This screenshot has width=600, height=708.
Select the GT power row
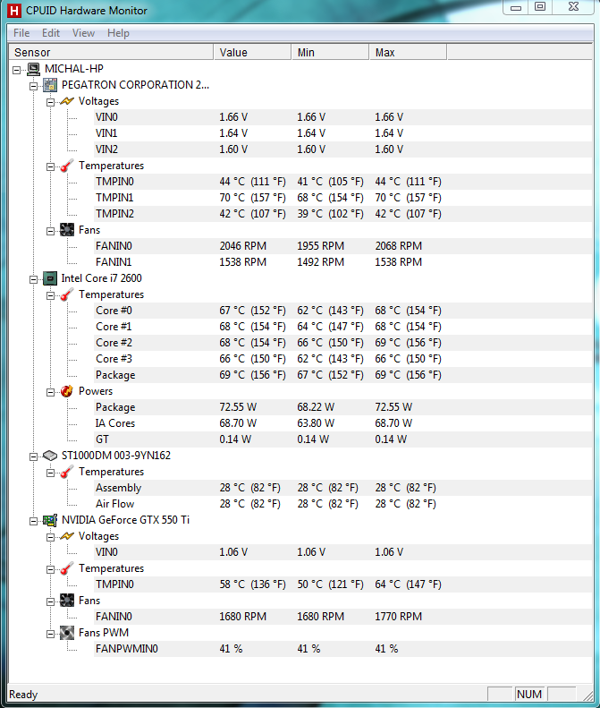(x=342, y=439)
